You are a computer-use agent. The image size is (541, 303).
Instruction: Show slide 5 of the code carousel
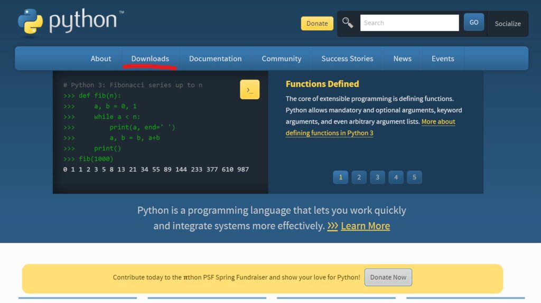414,177
